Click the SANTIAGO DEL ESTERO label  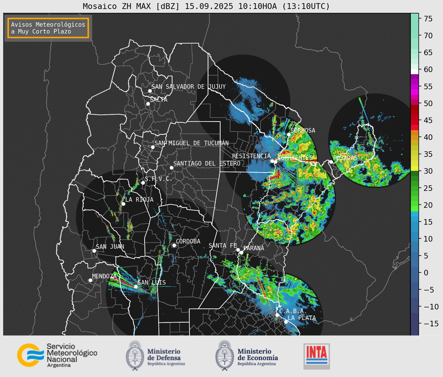(x=207, y=163)
